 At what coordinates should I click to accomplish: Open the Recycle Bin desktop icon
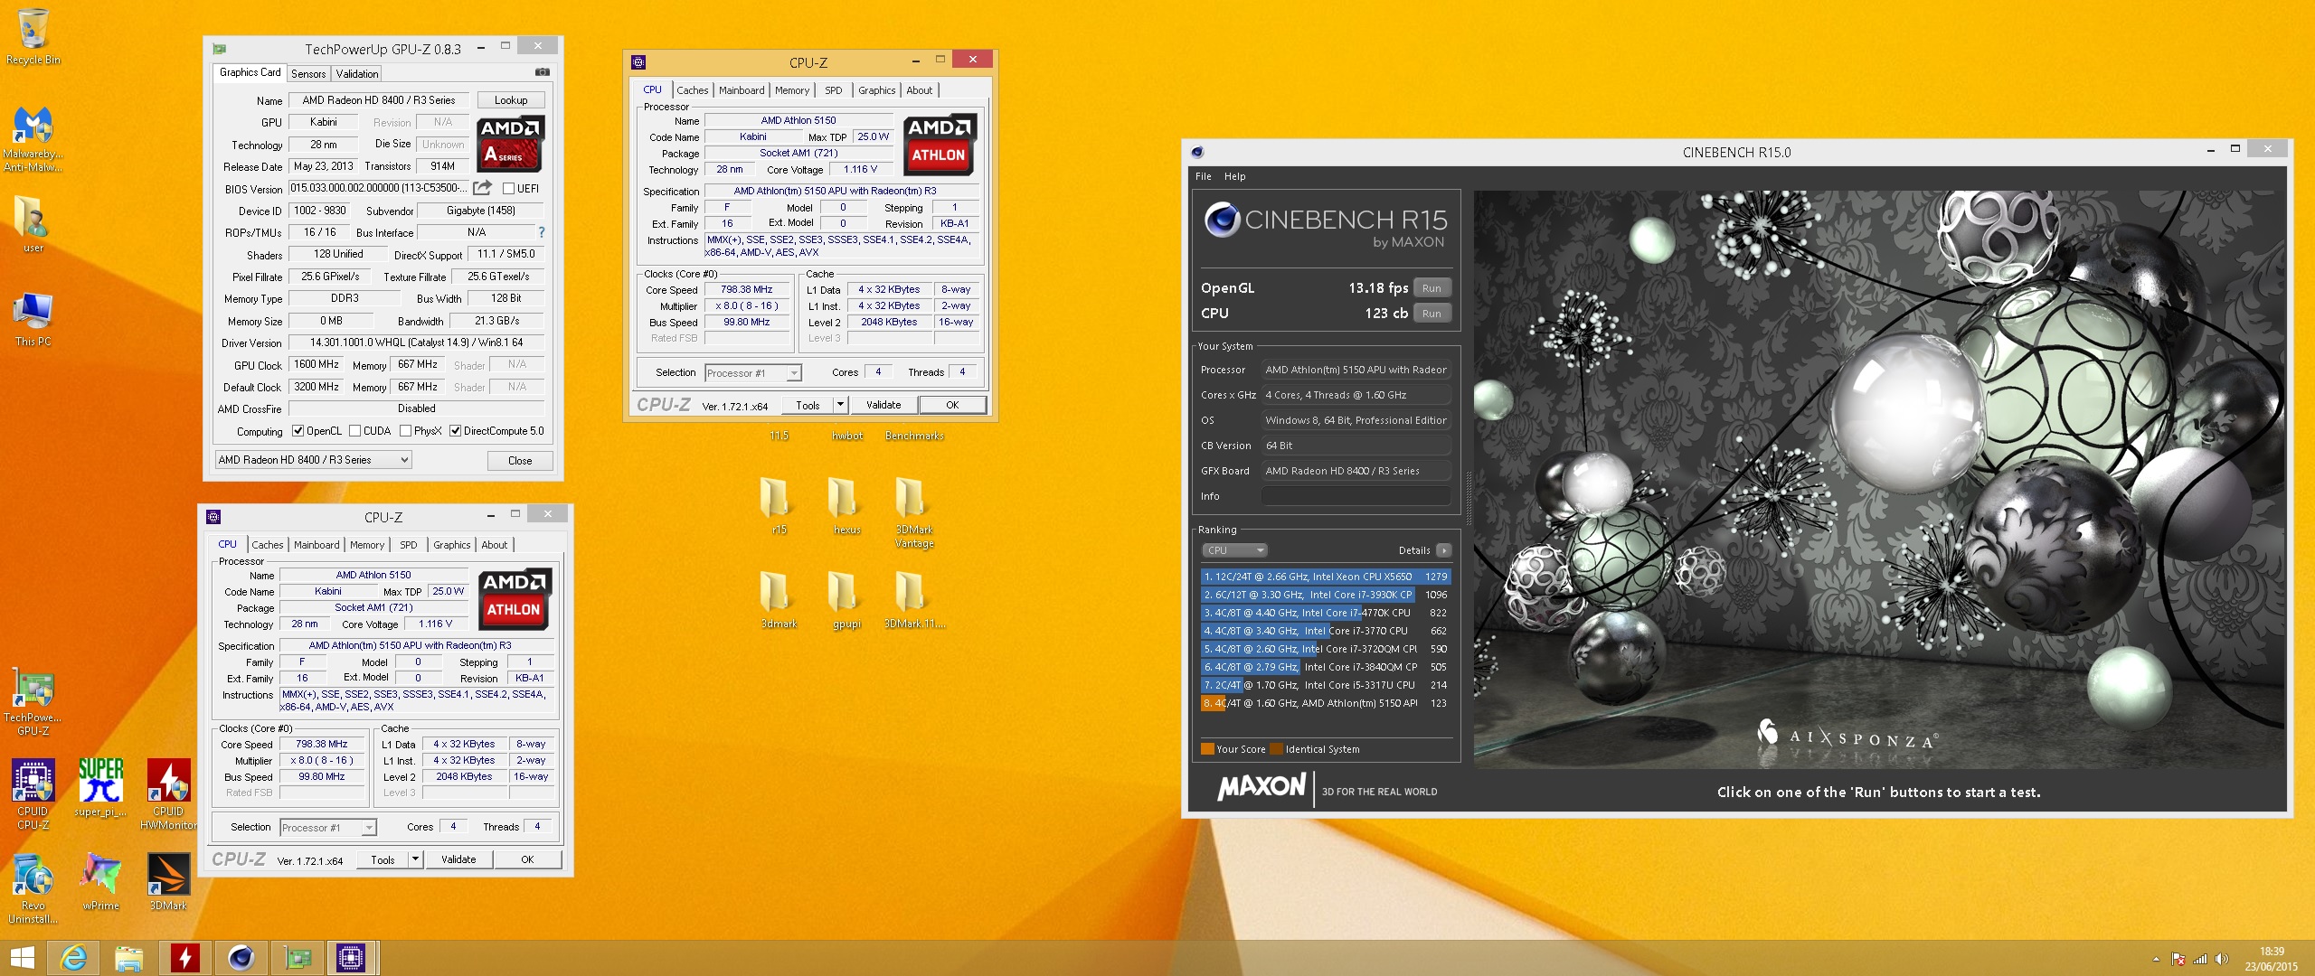(x=33, y=36)
